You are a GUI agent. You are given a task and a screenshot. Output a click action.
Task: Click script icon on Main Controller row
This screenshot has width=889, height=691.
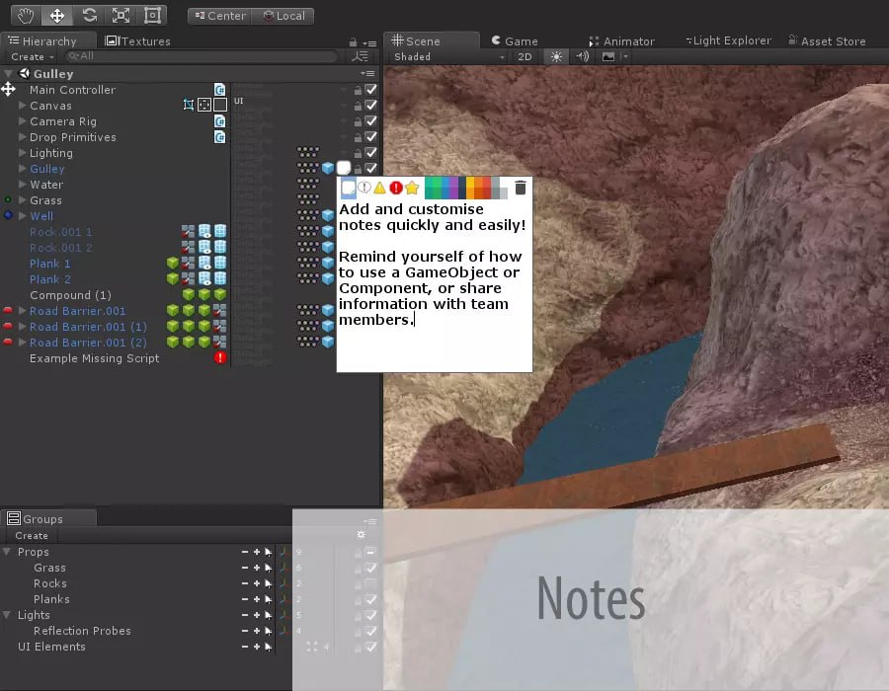(x=220, y=90)
